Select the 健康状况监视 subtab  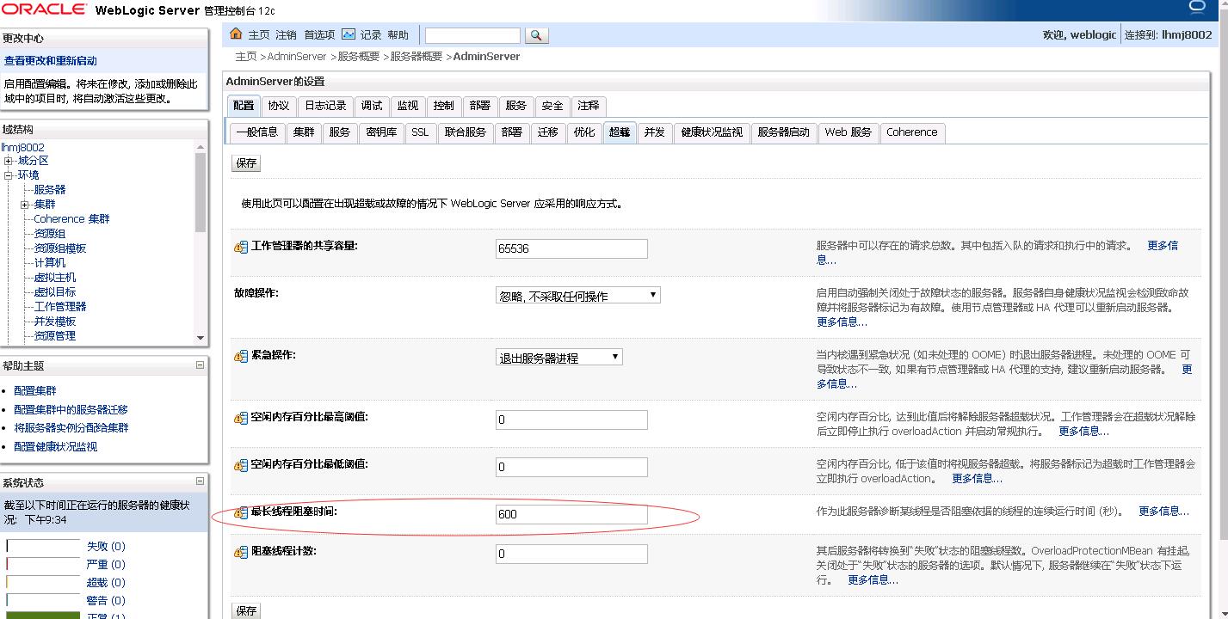(x=712, y=132)
